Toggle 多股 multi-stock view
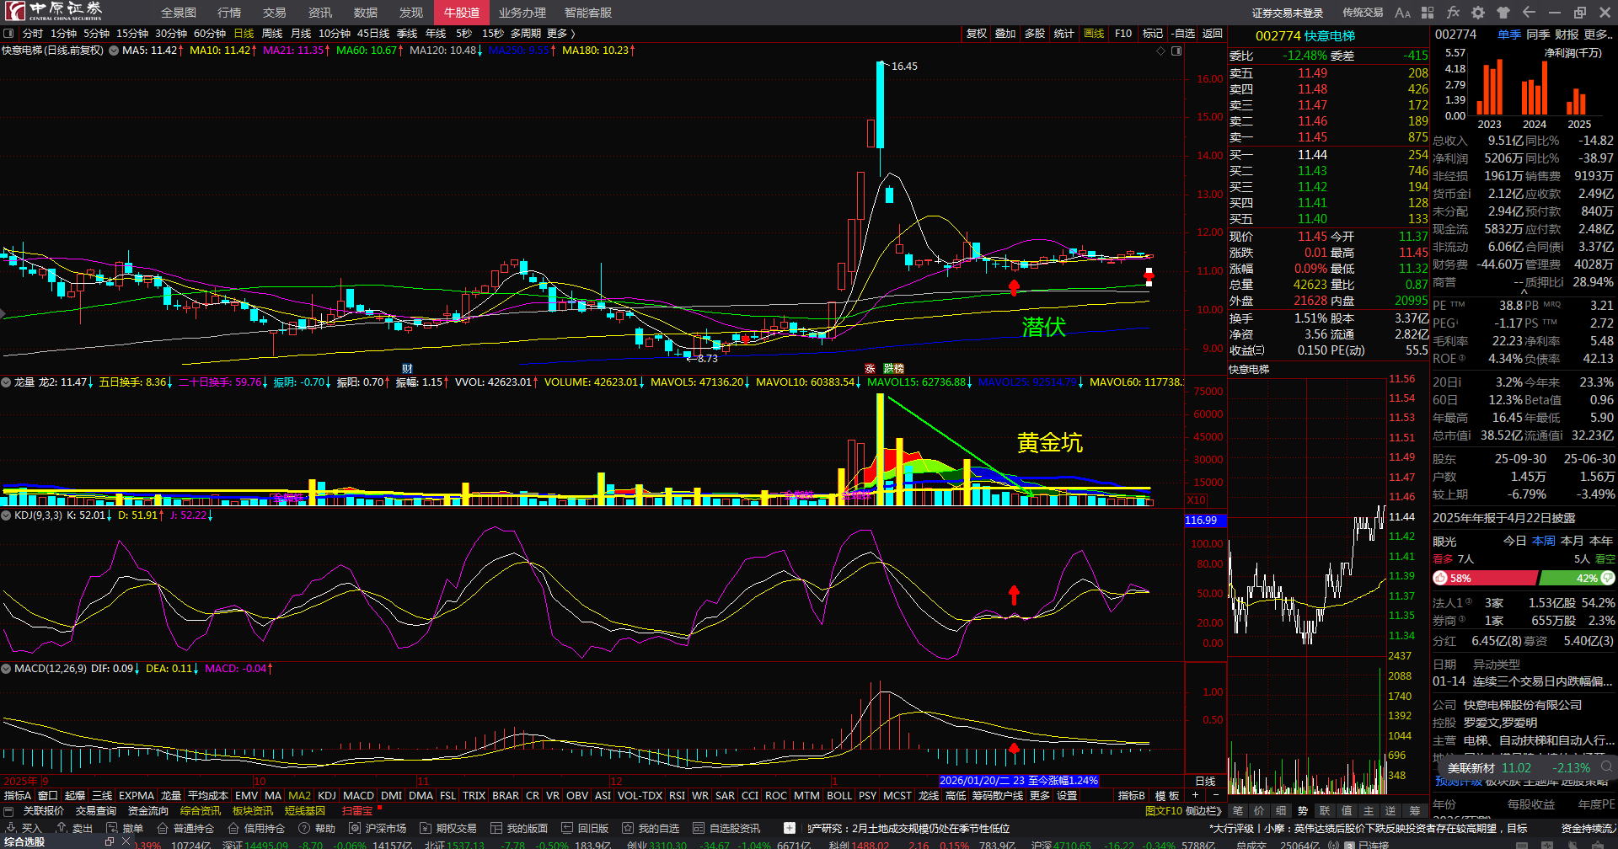 1035,34
